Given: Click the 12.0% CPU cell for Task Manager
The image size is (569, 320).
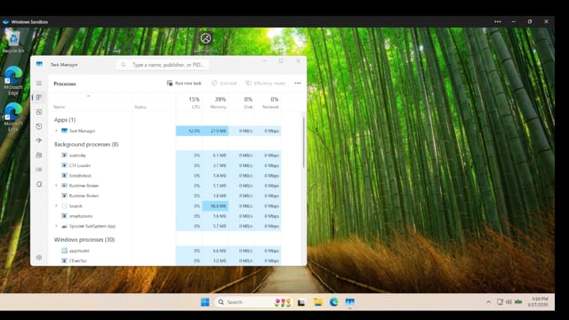Looking at the screenshot, I should (x=189, y=131).
